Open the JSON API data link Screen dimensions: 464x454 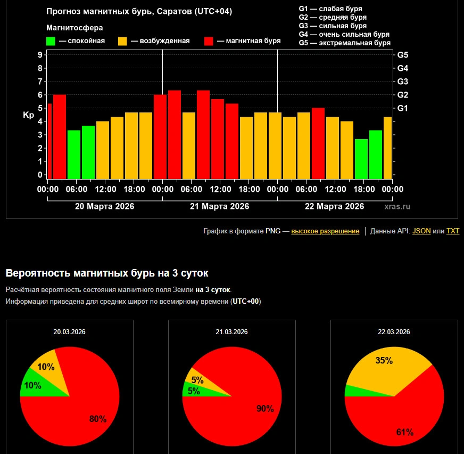(421, 231)
